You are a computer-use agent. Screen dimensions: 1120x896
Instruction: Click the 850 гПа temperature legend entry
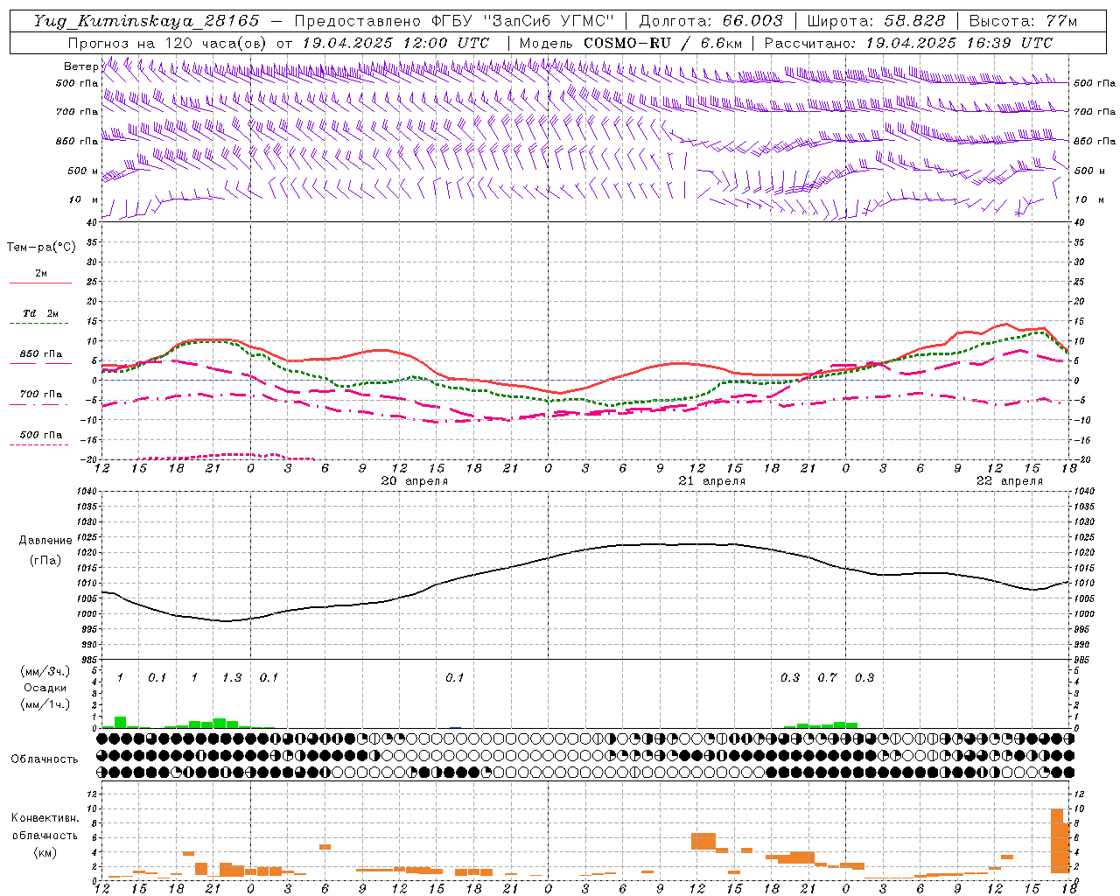click(41, 354)
